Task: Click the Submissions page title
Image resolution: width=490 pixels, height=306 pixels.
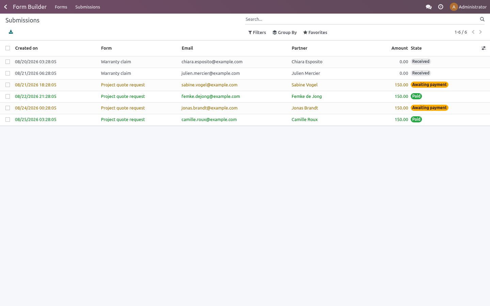Action: pos(22,20)
